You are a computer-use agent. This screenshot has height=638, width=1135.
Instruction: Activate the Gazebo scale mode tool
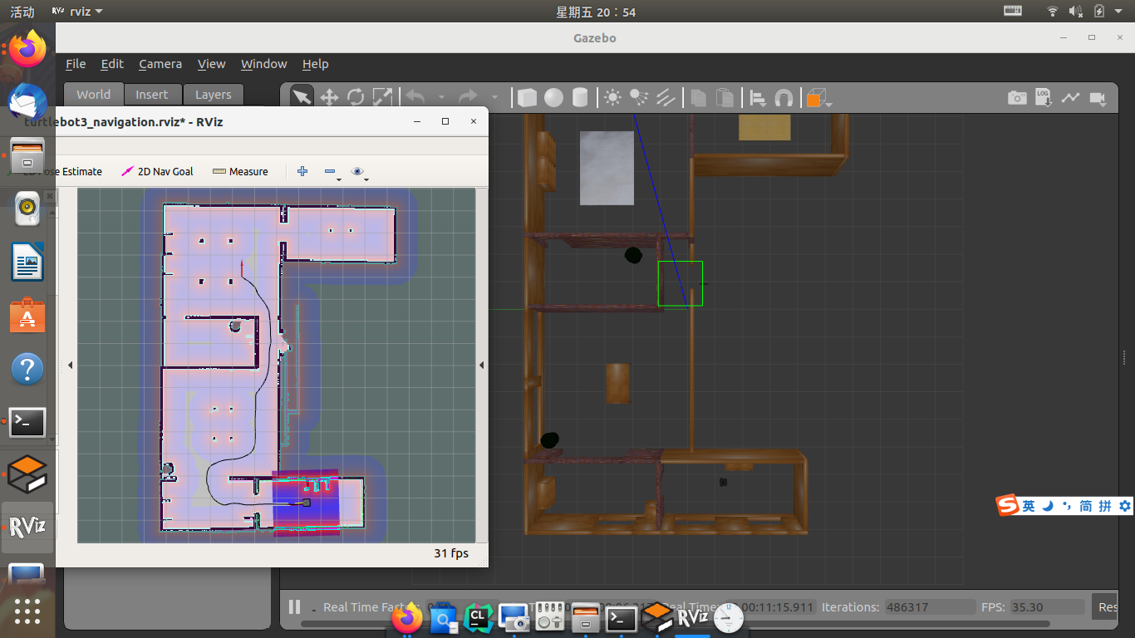382,97
